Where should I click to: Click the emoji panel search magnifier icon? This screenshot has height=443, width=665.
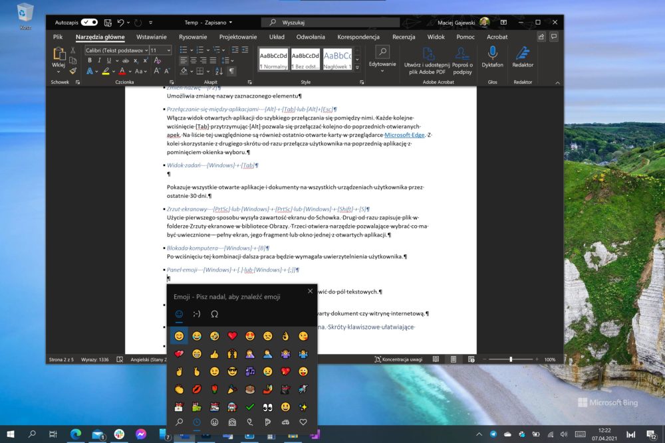point(179,422)
